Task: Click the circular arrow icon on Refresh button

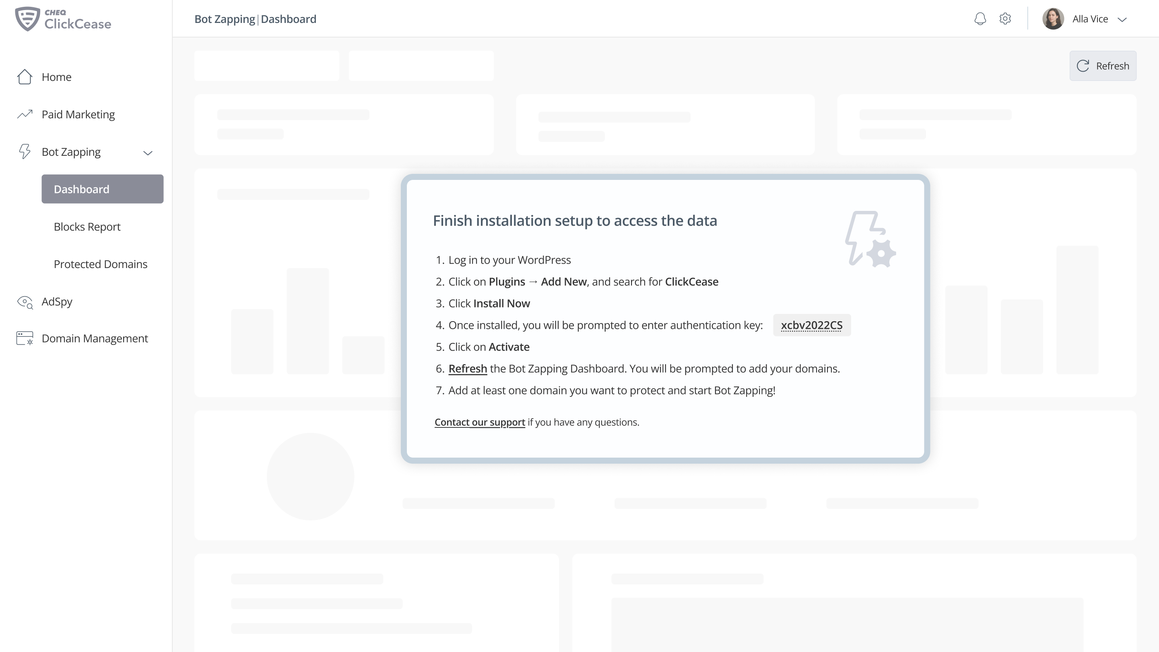Action: click(x=1083, y=66)
